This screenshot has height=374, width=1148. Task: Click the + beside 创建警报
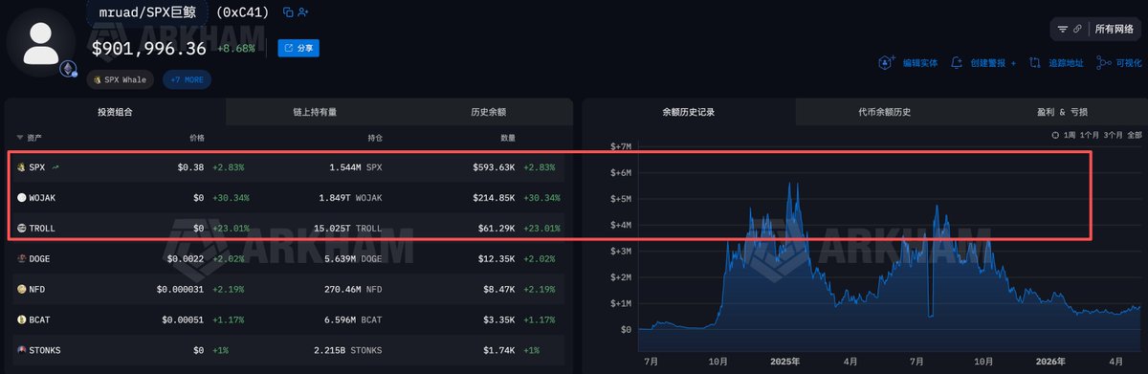coord(1015,63)
